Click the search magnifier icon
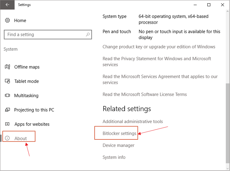 [x=88, y=35]
